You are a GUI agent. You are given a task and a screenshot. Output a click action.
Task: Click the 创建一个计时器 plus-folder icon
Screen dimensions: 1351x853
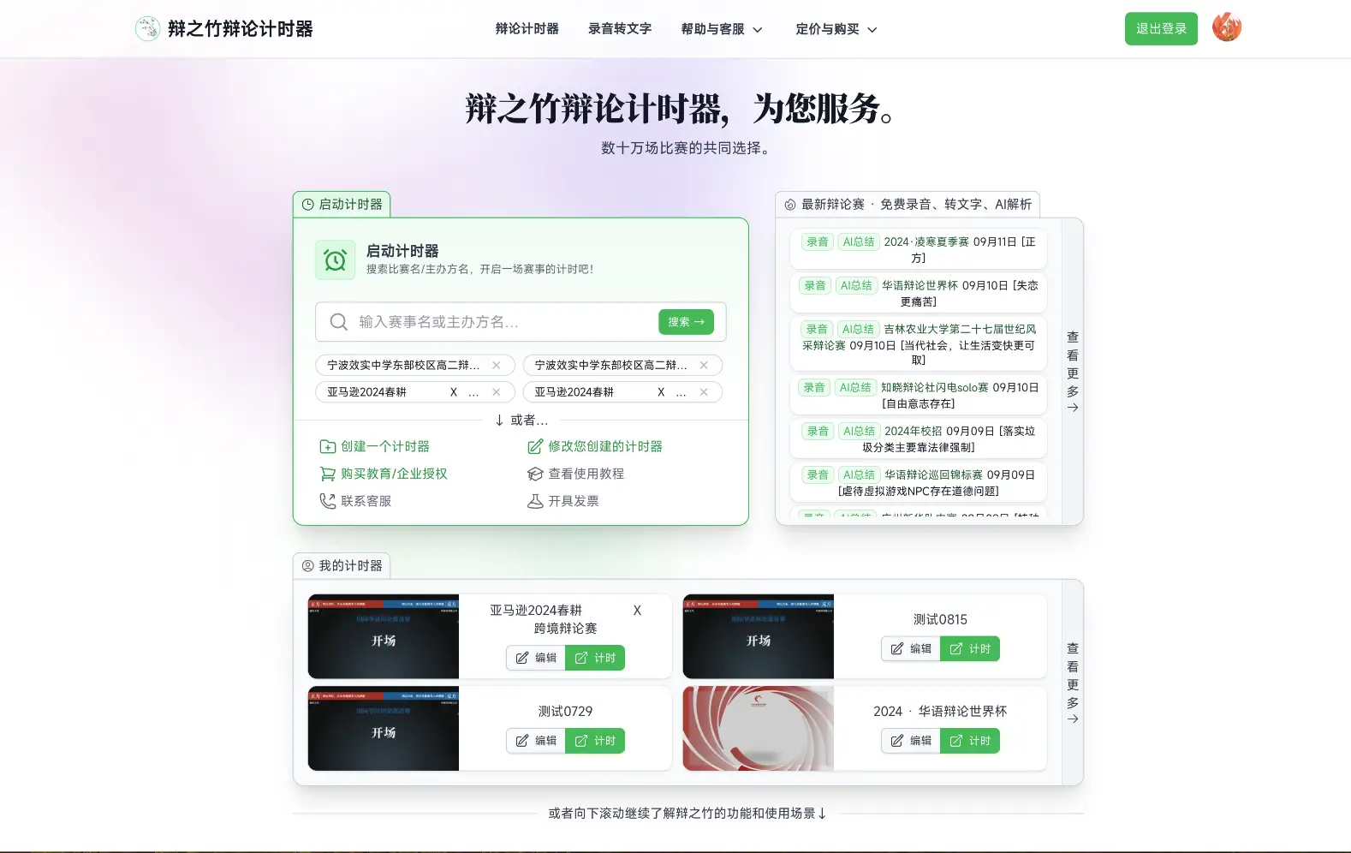328,446
